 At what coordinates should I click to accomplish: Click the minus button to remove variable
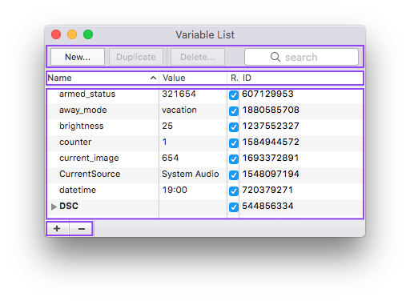pos(82,229)
